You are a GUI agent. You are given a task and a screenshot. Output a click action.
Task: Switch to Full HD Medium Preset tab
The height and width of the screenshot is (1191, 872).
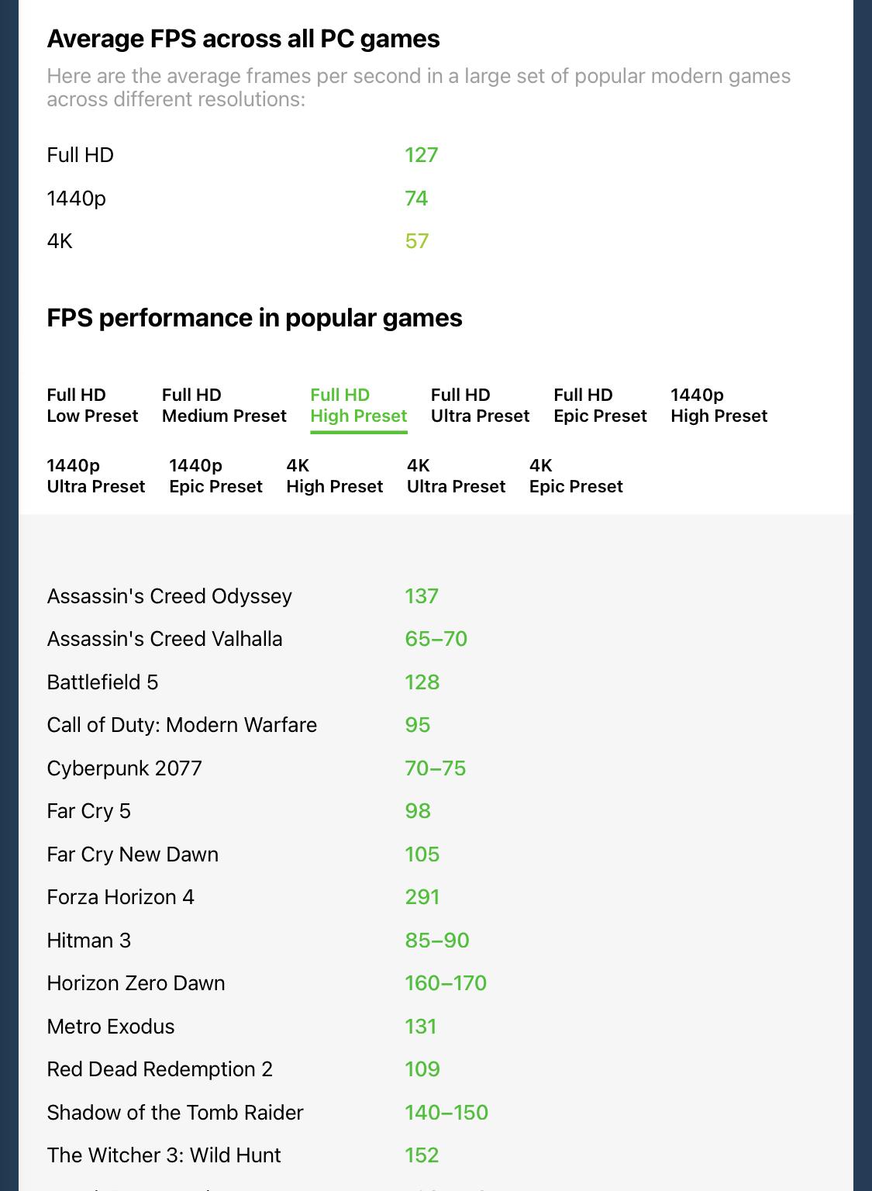[224, 406]
